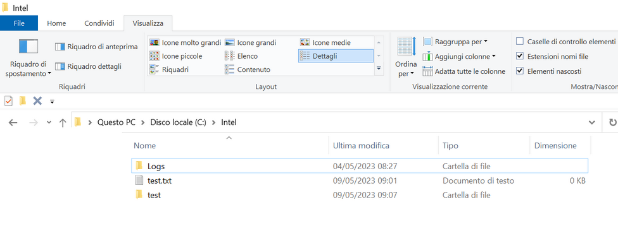Click Adatta tutte le colonne
The width and height of the screenshot is (618, 231).
(464, 71)
